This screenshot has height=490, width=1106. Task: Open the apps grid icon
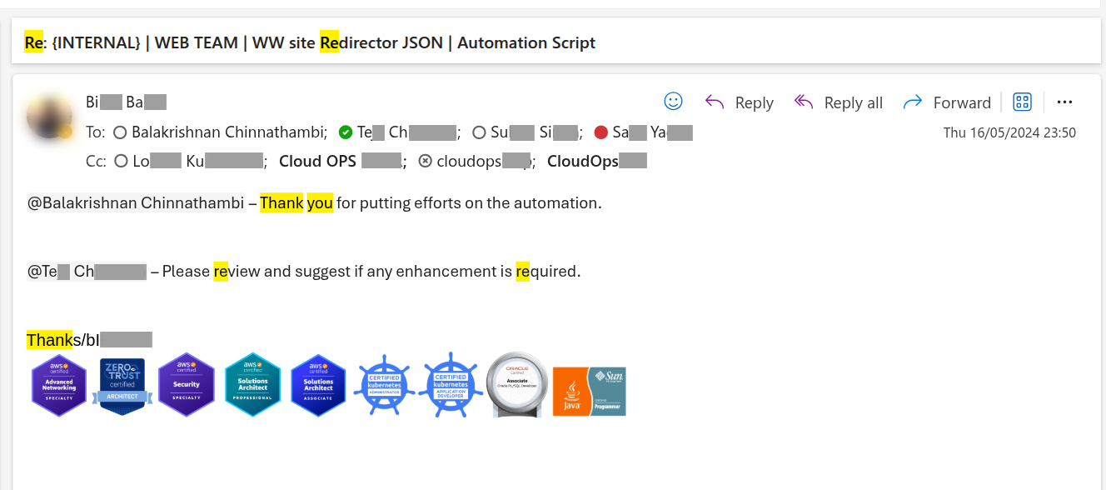point(1022,102)
